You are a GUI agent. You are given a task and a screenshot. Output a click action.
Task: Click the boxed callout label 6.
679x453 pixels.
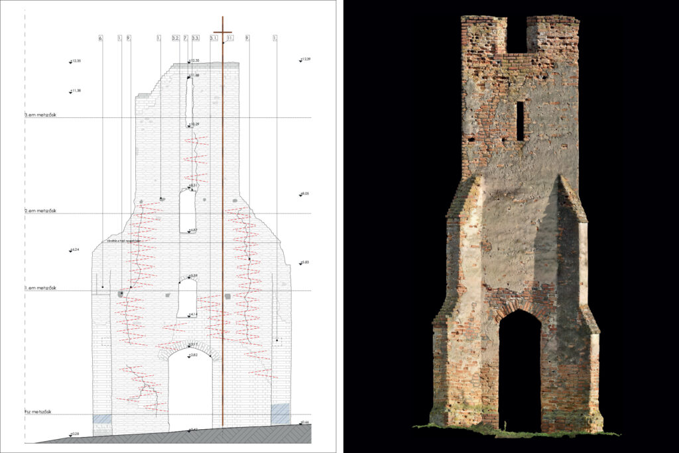(101, 38)
